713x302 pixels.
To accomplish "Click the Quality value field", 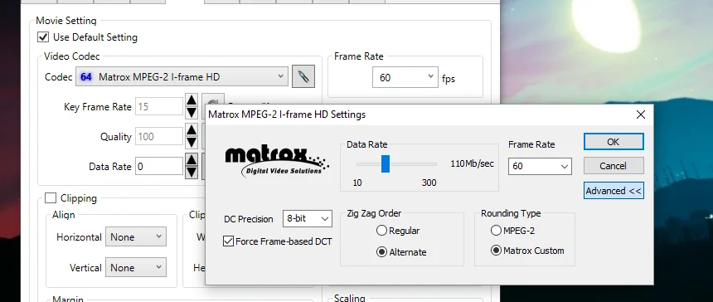I will tap(159, 136).
